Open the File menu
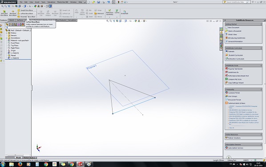Viewport: 266px width, 167px height. (21, 2)
